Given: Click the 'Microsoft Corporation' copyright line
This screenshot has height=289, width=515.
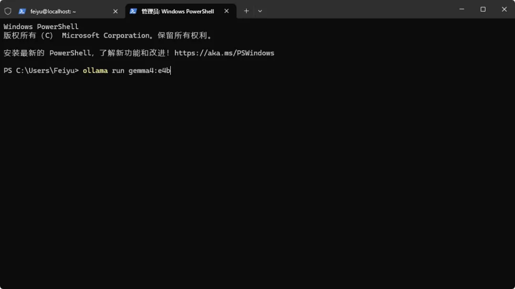Looking at the screenshot, I should (108, 35).
